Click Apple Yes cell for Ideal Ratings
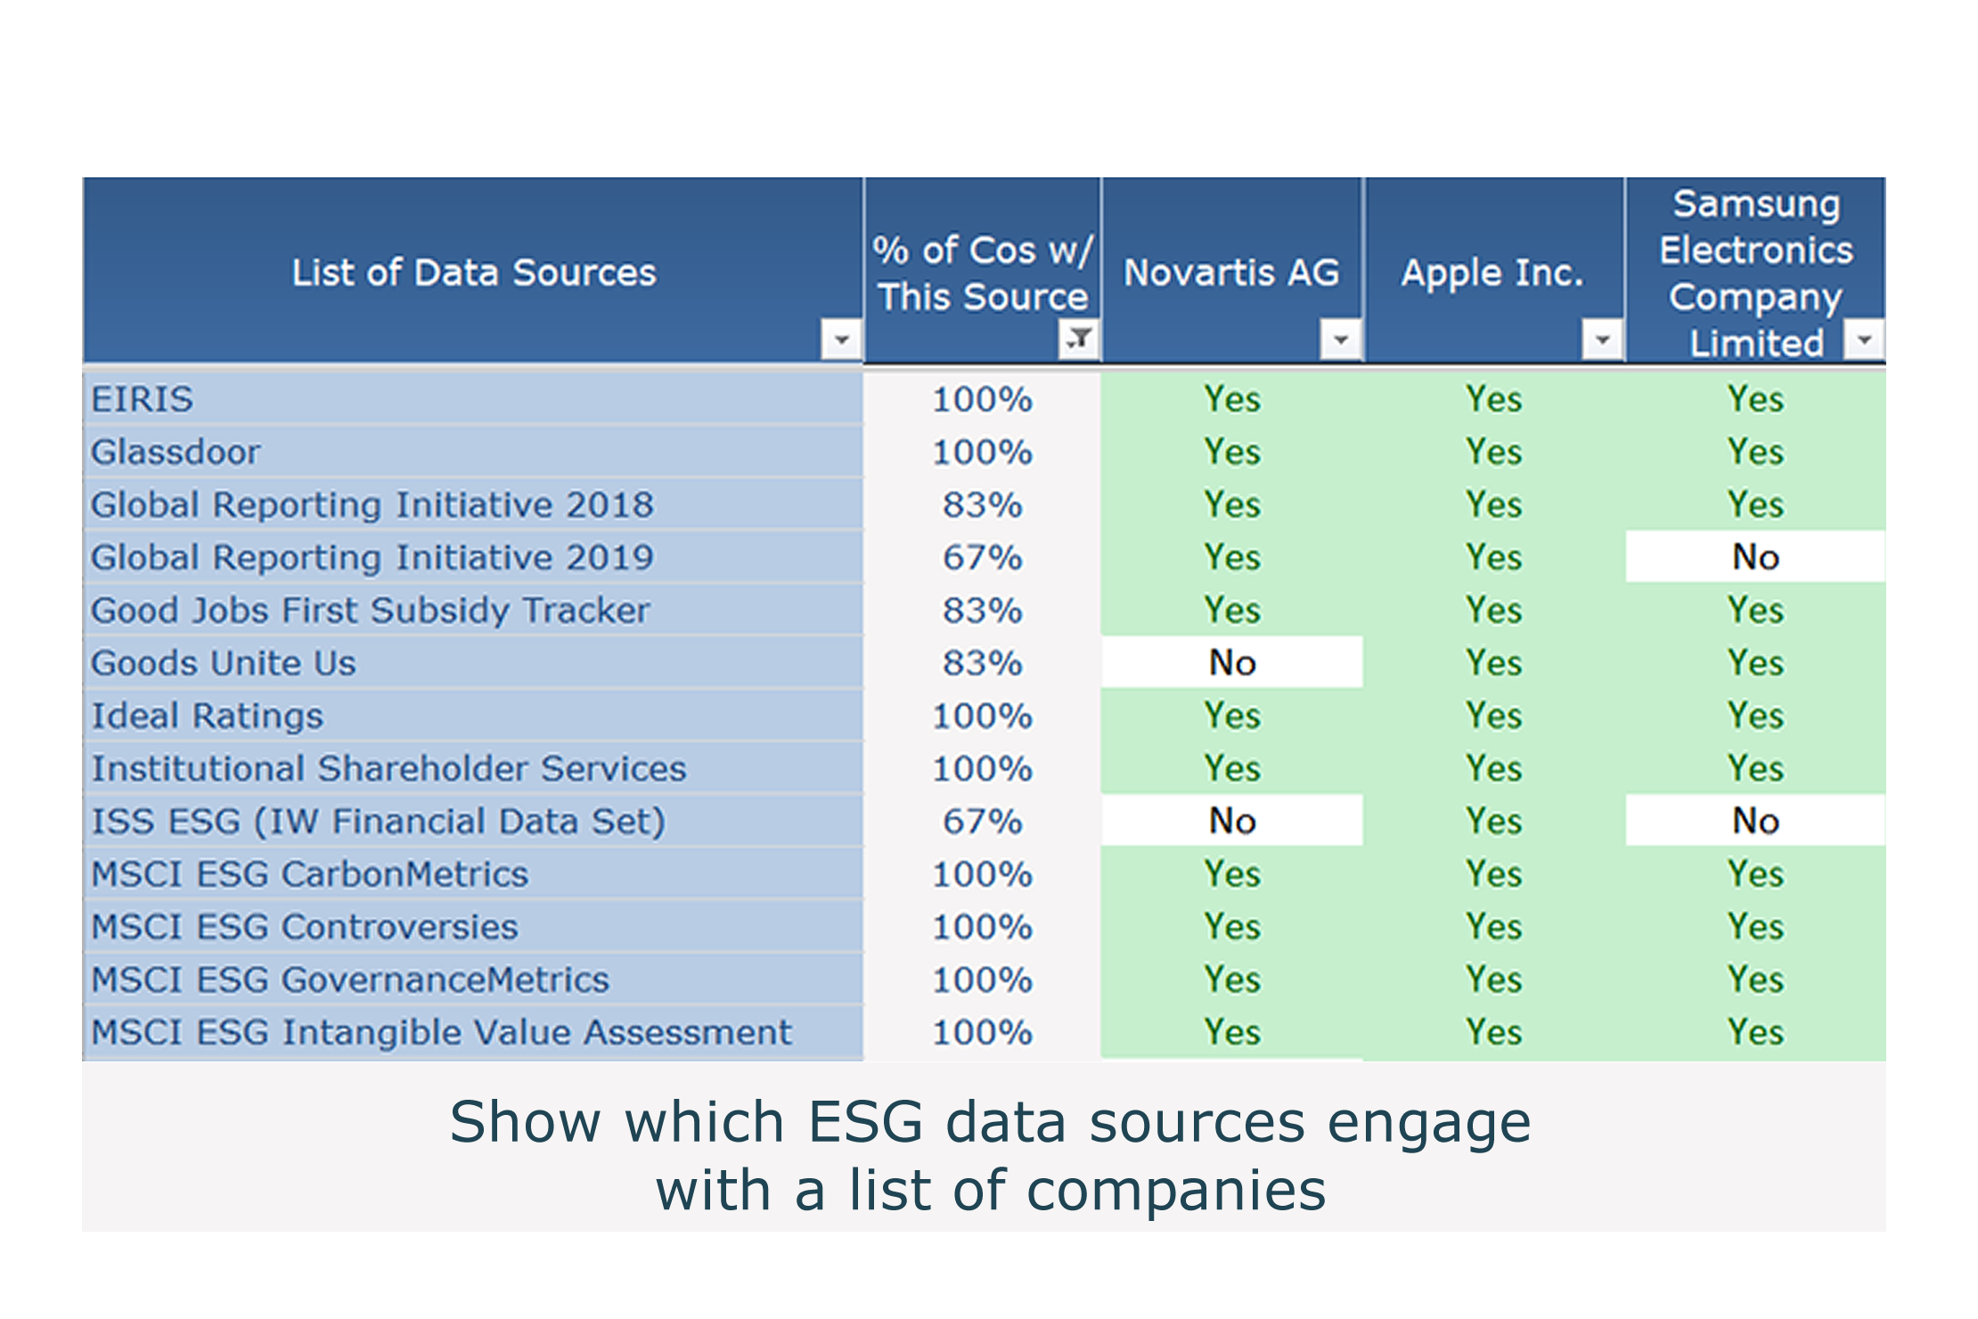The image size is (1978, 1319). pyautogui.click(x=1494, y=716)
